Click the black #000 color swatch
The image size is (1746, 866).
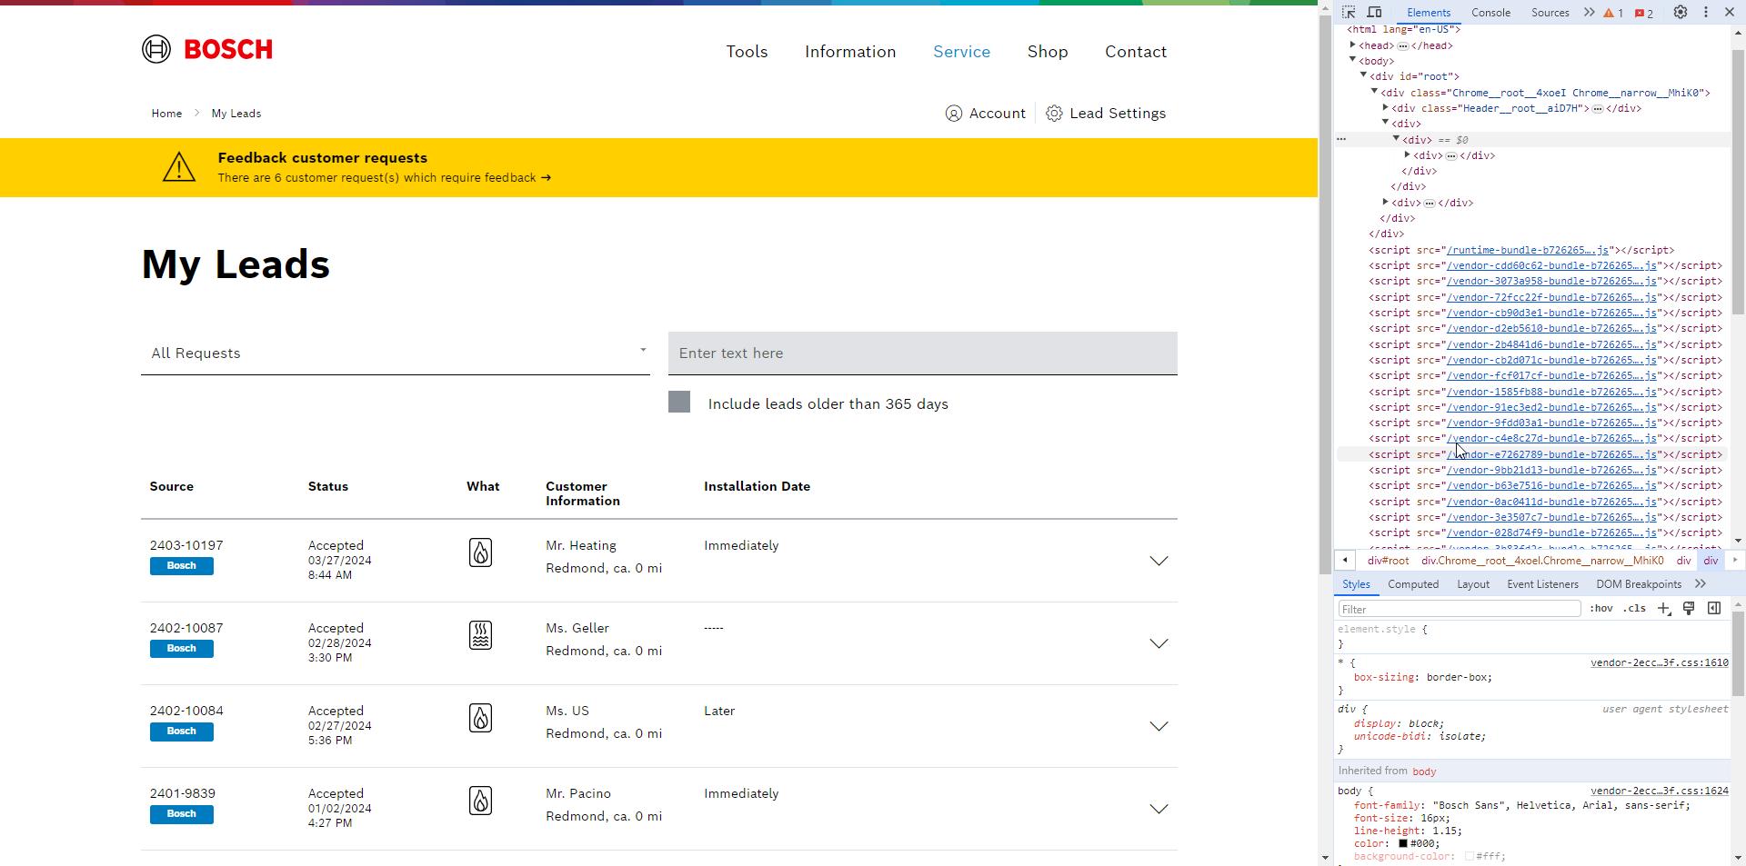(1403, 844)
